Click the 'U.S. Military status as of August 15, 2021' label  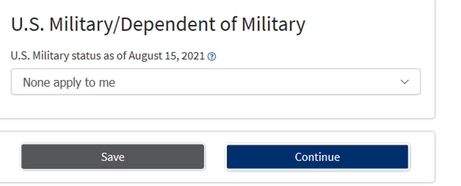click(x=108, y=55)
